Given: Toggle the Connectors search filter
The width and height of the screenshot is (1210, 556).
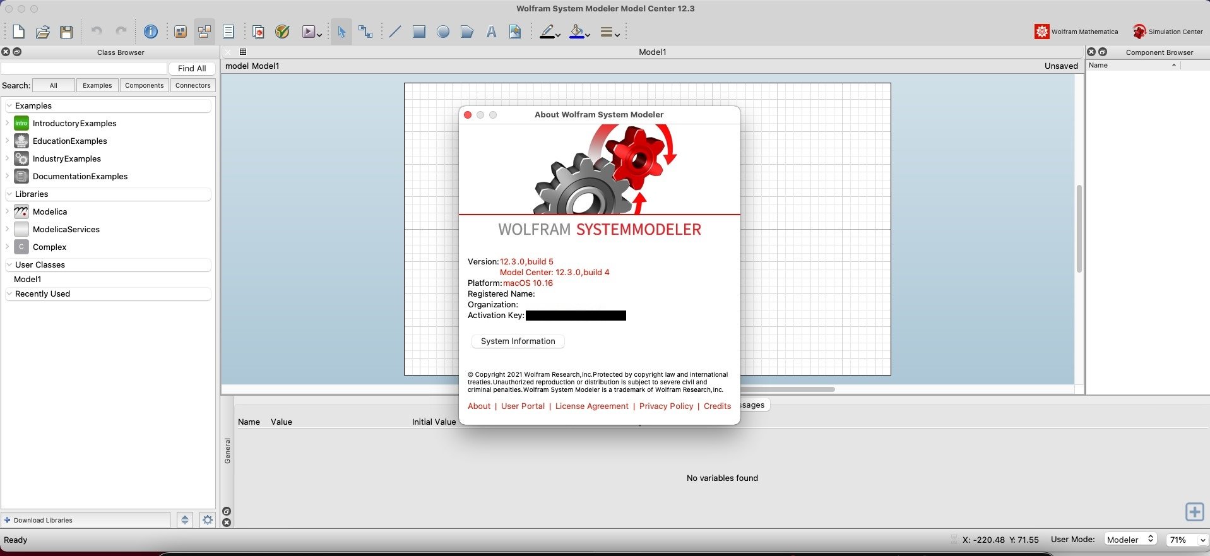Looking at the screenshot, I should tap(193, 85).
